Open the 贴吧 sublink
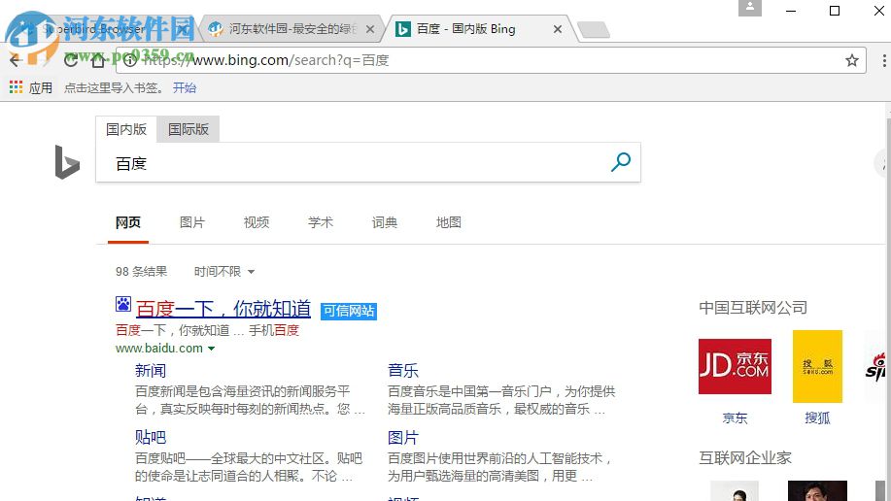The height and width of the screenshot is (501, 891). (151, 437)
